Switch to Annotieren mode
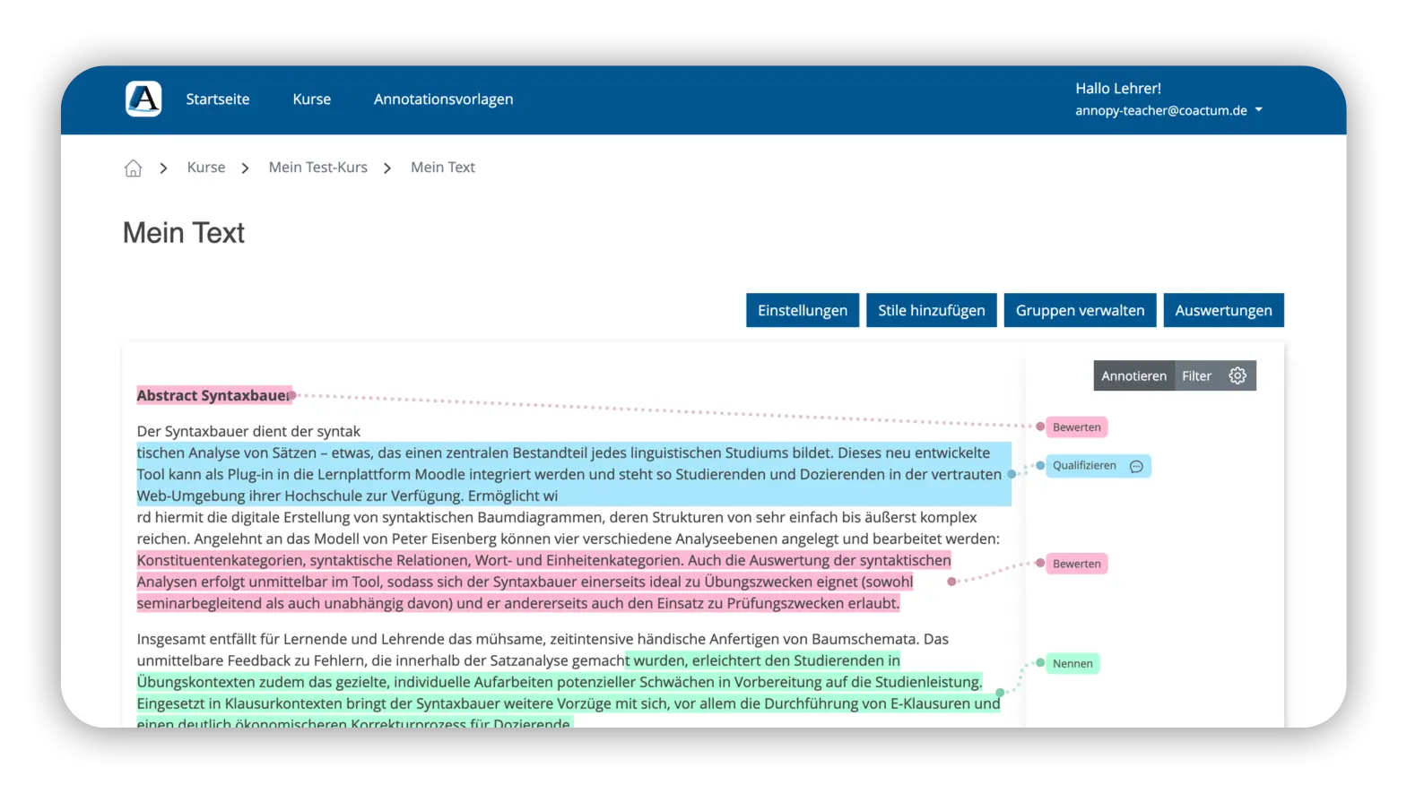 click(1133, 376)
